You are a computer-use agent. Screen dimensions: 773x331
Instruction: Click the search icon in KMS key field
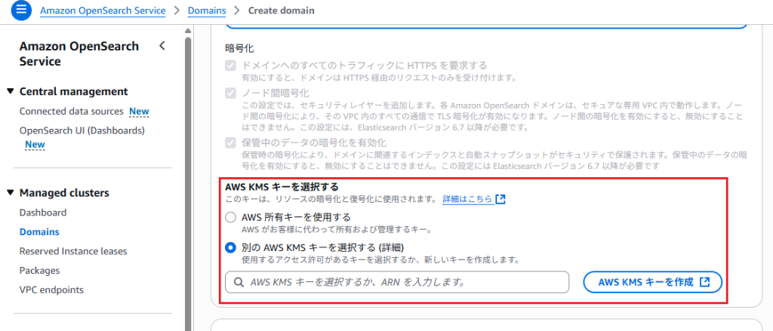239,282
